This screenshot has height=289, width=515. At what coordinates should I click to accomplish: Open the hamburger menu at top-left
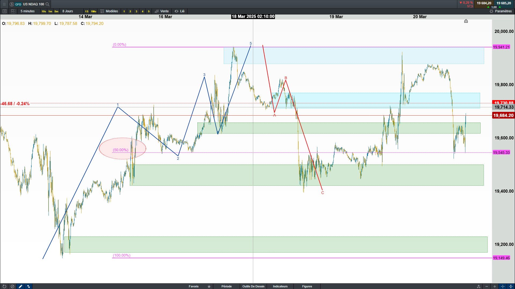click(4, 4)
